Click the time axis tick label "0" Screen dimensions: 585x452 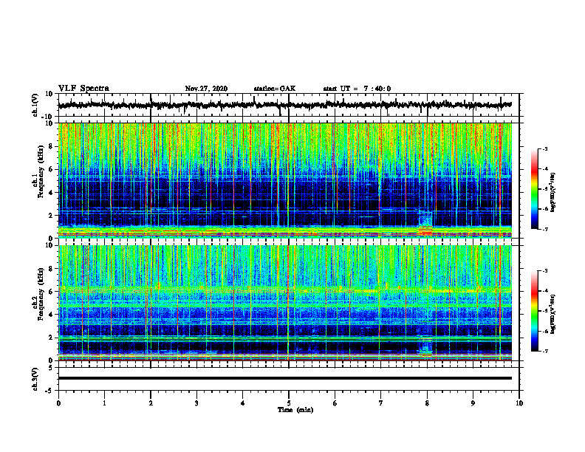pos(58,403)
